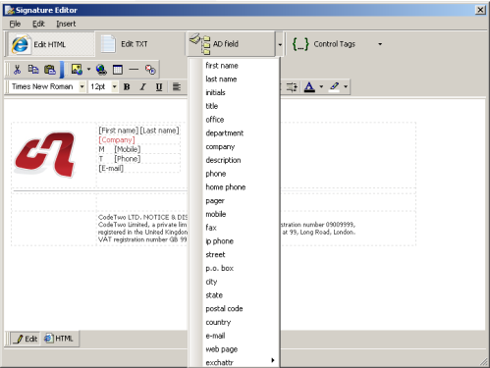
Task: Click the Insert Table icon
Action: (118, 70)
